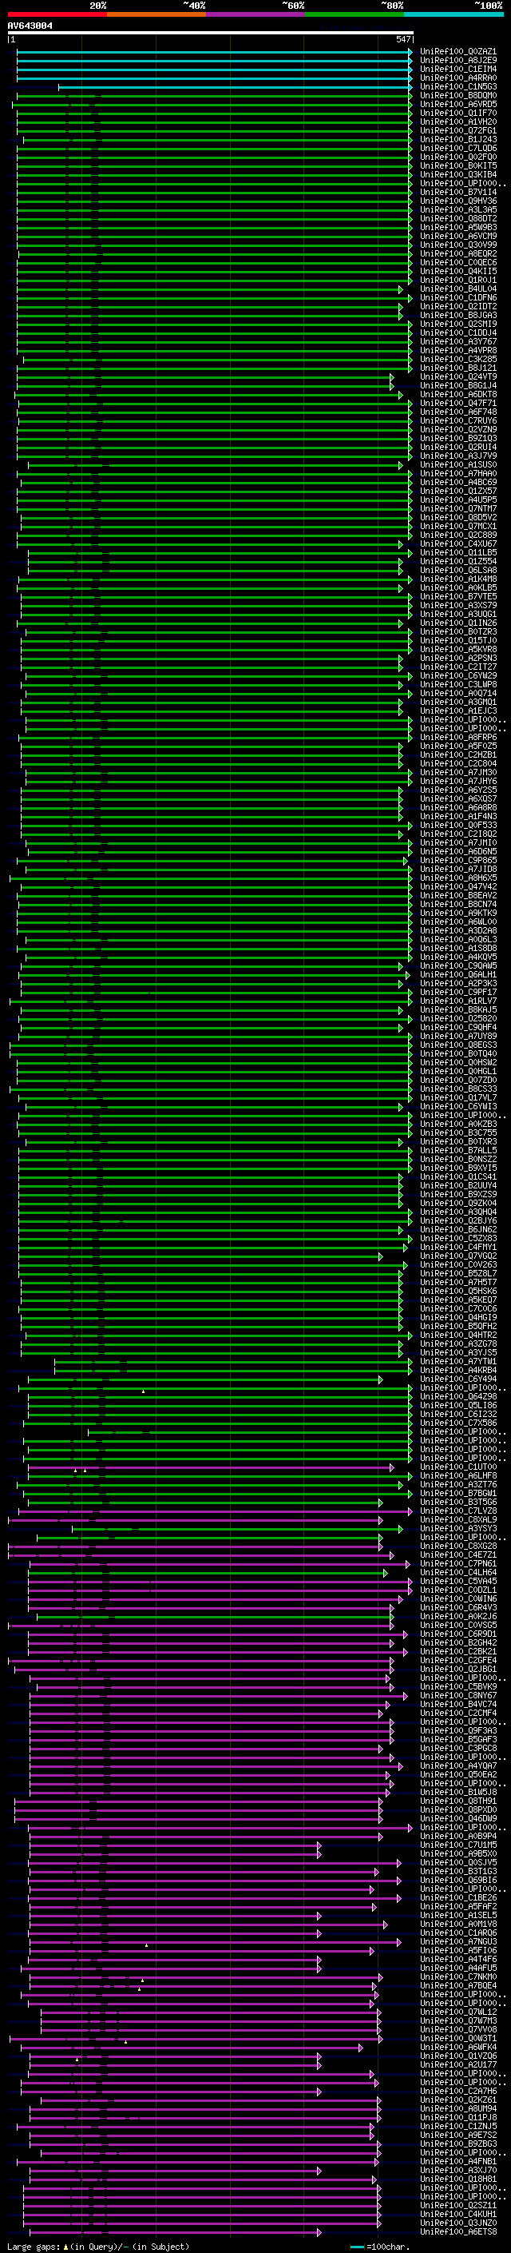Select the label UniRef100_B8JGA3
The width and height of the screenshot is (511, 2253).
point(458,316)
